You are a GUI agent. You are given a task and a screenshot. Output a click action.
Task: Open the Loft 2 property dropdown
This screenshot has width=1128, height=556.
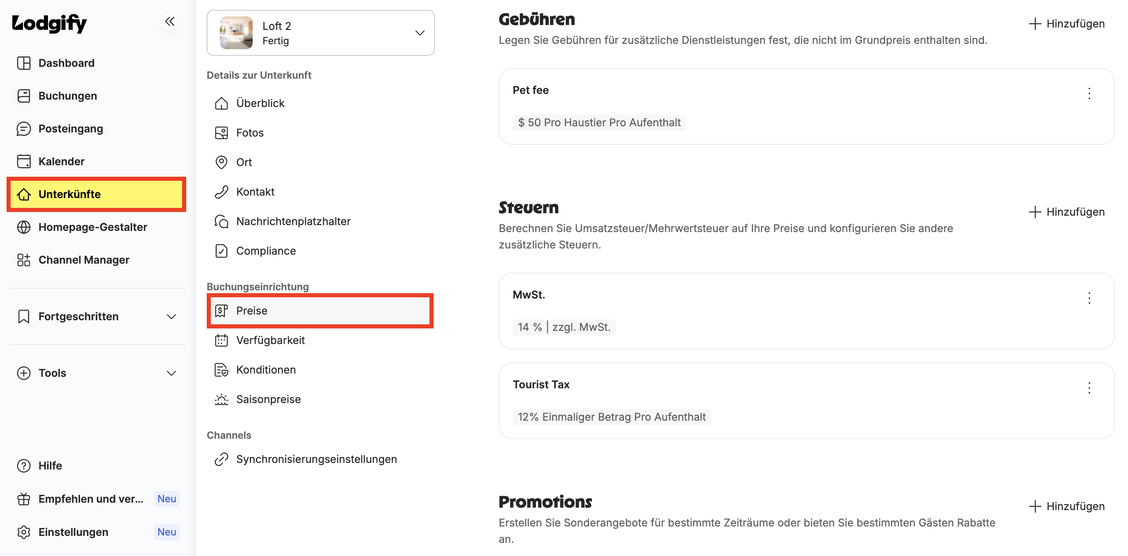pos(320,33)
